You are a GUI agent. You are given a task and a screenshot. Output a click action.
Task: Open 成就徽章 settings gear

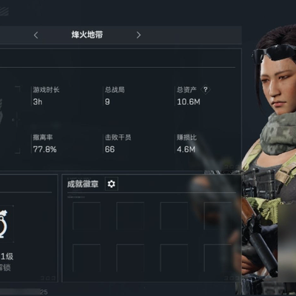click(x=112, y=184)
